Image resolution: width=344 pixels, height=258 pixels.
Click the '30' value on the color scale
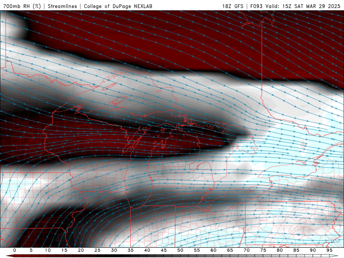click(x=114, y=250)
